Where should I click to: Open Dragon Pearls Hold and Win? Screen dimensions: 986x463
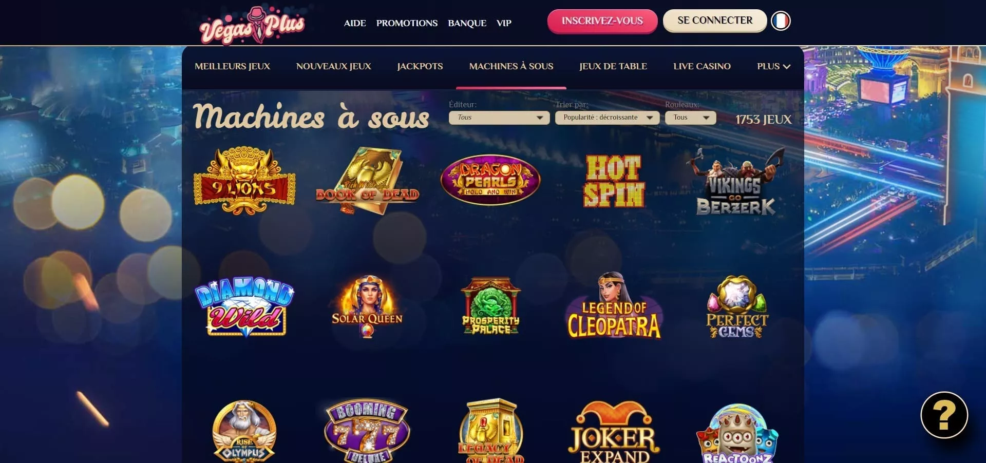[x=490, y=180]
